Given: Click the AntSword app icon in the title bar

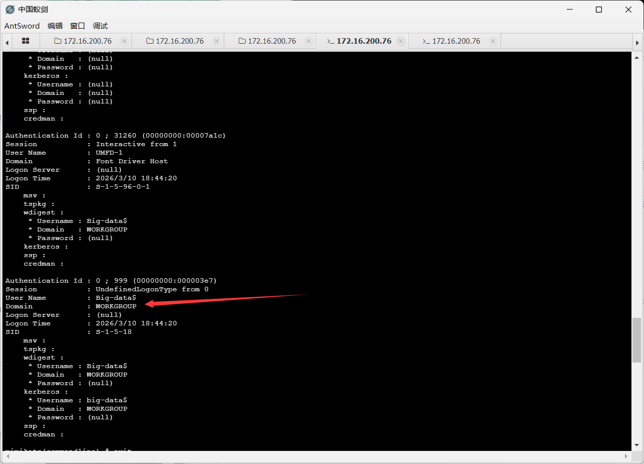Looking at the screenshot, I should (10, 10).
